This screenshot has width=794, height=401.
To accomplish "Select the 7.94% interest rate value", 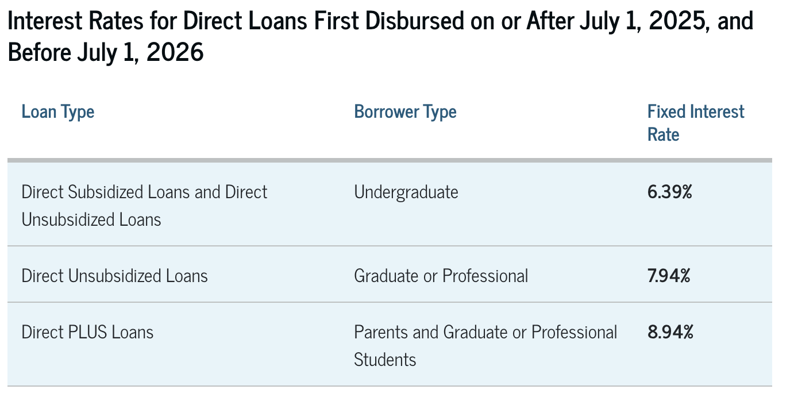I will tap(669, 276).
